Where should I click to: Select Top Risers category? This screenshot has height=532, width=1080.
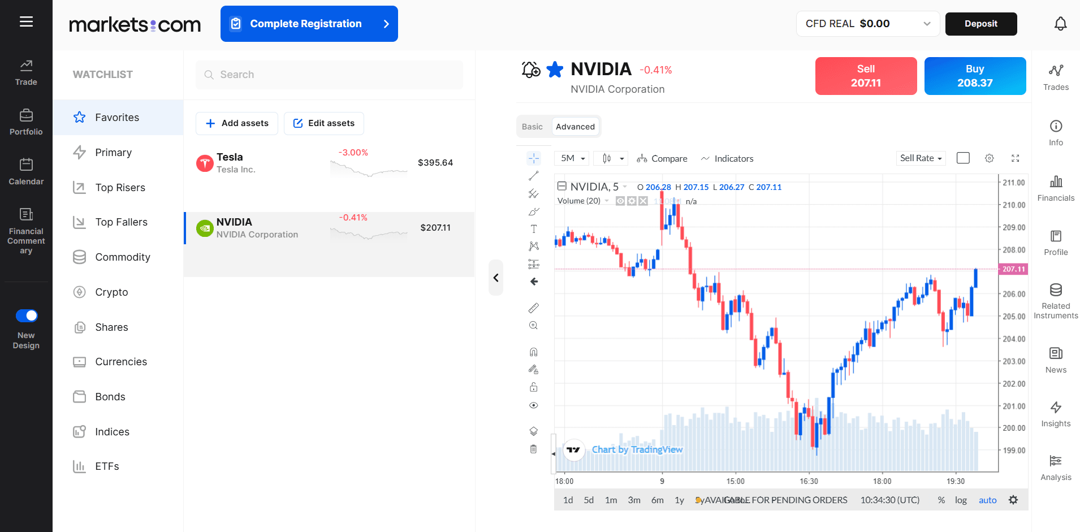tap(118, 188)
